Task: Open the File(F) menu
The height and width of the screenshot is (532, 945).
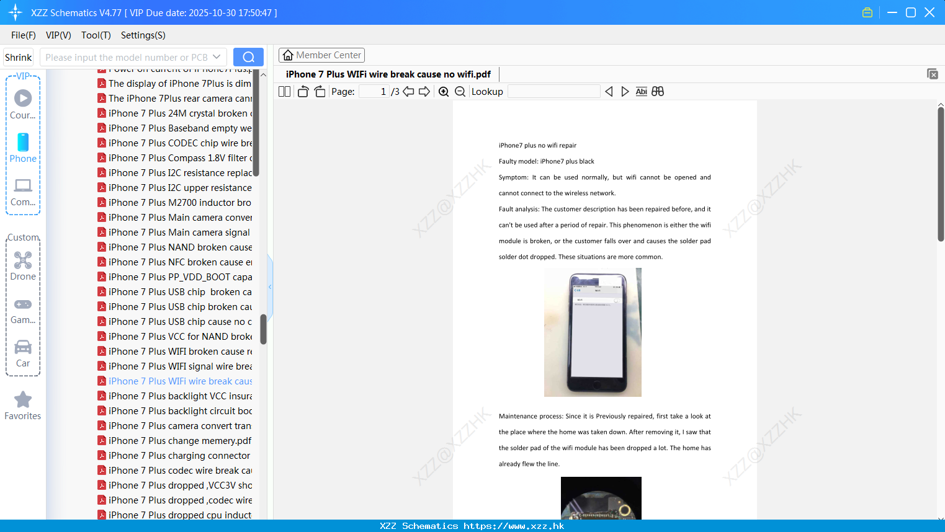Action: click(x=24, y=35)
